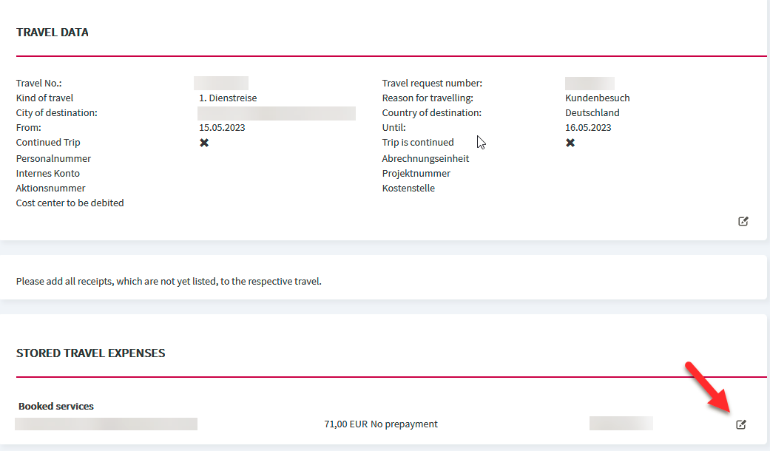The height and width of the screenshot is (451, 770).
Task: Select the blurred City of destination field
Action: (277, 113)
